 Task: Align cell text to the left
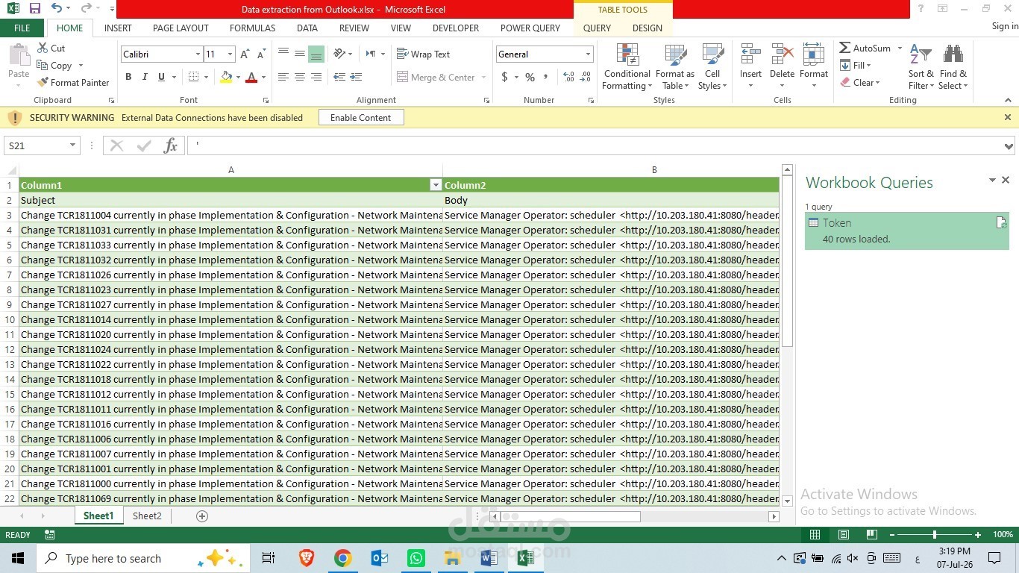pos(283,77)
